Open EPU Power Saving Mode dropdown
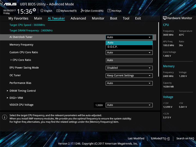The height and width of the screenshot is (147, 196). [129, 68]
